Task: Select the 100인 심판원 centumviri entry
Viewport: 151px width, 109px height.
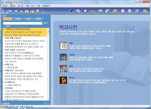Action: [x=15, y=50]
